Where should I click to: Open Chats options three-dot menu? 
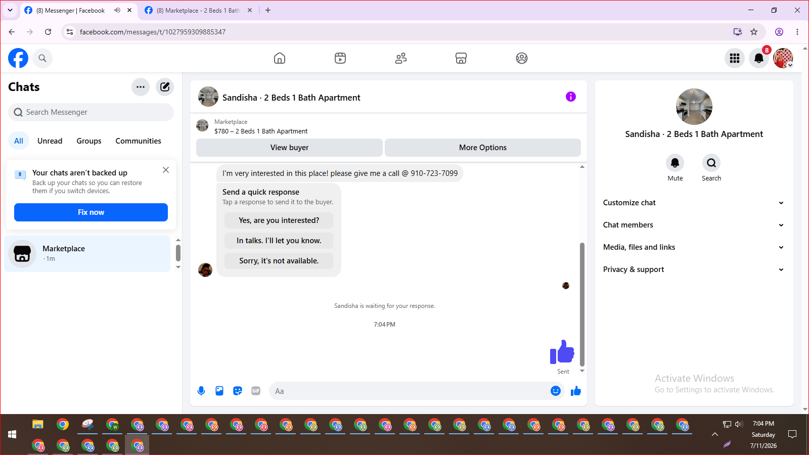click(x=141, y=87)
